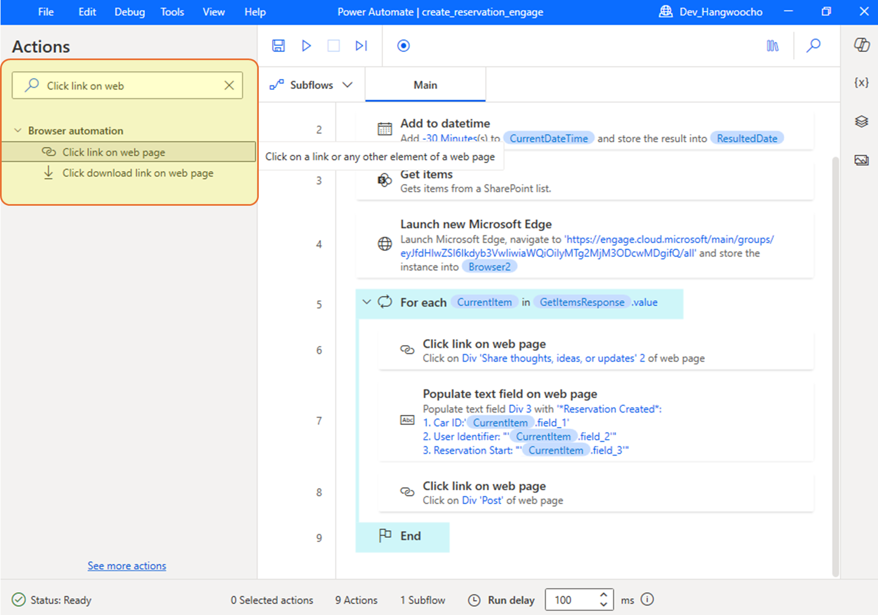Click the link icon beside 'Click link on web page' in actions list
The image size is (878, 615).
(49, 152)
